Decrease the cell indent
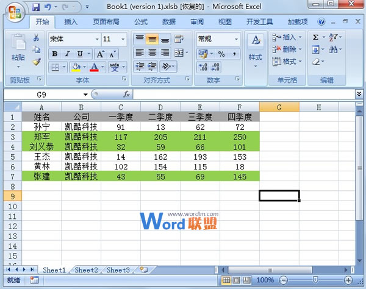 pyautogui.click(x=140, y=66)
